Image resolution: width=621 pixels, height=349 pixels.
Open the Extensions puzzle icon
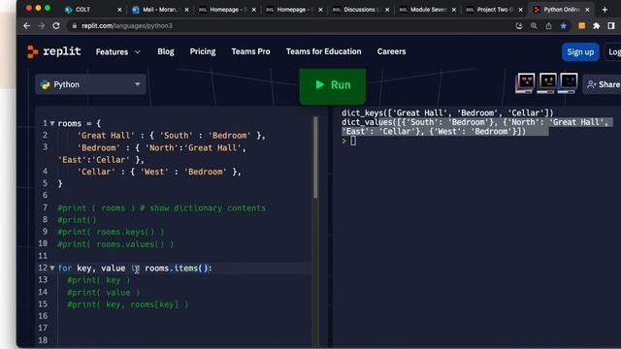coord(597,26)
